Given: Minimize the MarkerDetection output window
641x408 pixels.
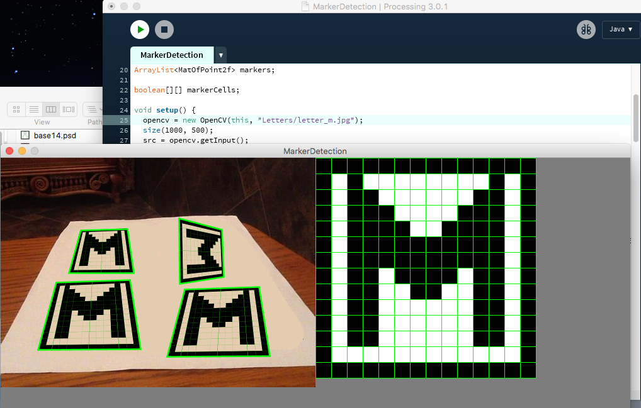Looking at the screenshot, I should pos(22,151).
